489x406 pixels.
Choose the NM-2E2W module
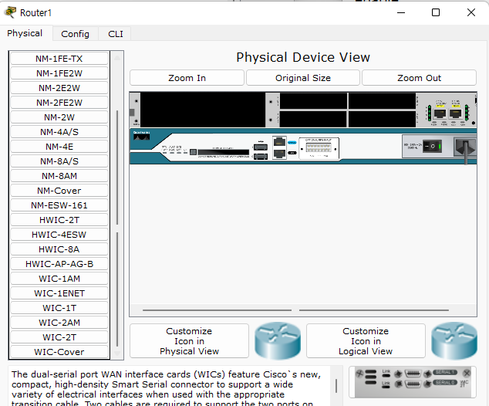[59, 88]
